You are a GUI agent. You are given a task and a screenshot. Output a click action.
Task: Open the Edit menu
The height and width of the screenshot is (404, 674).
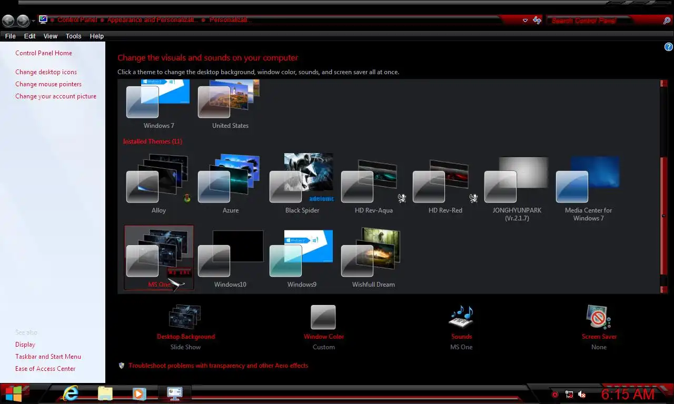(30, 36)
